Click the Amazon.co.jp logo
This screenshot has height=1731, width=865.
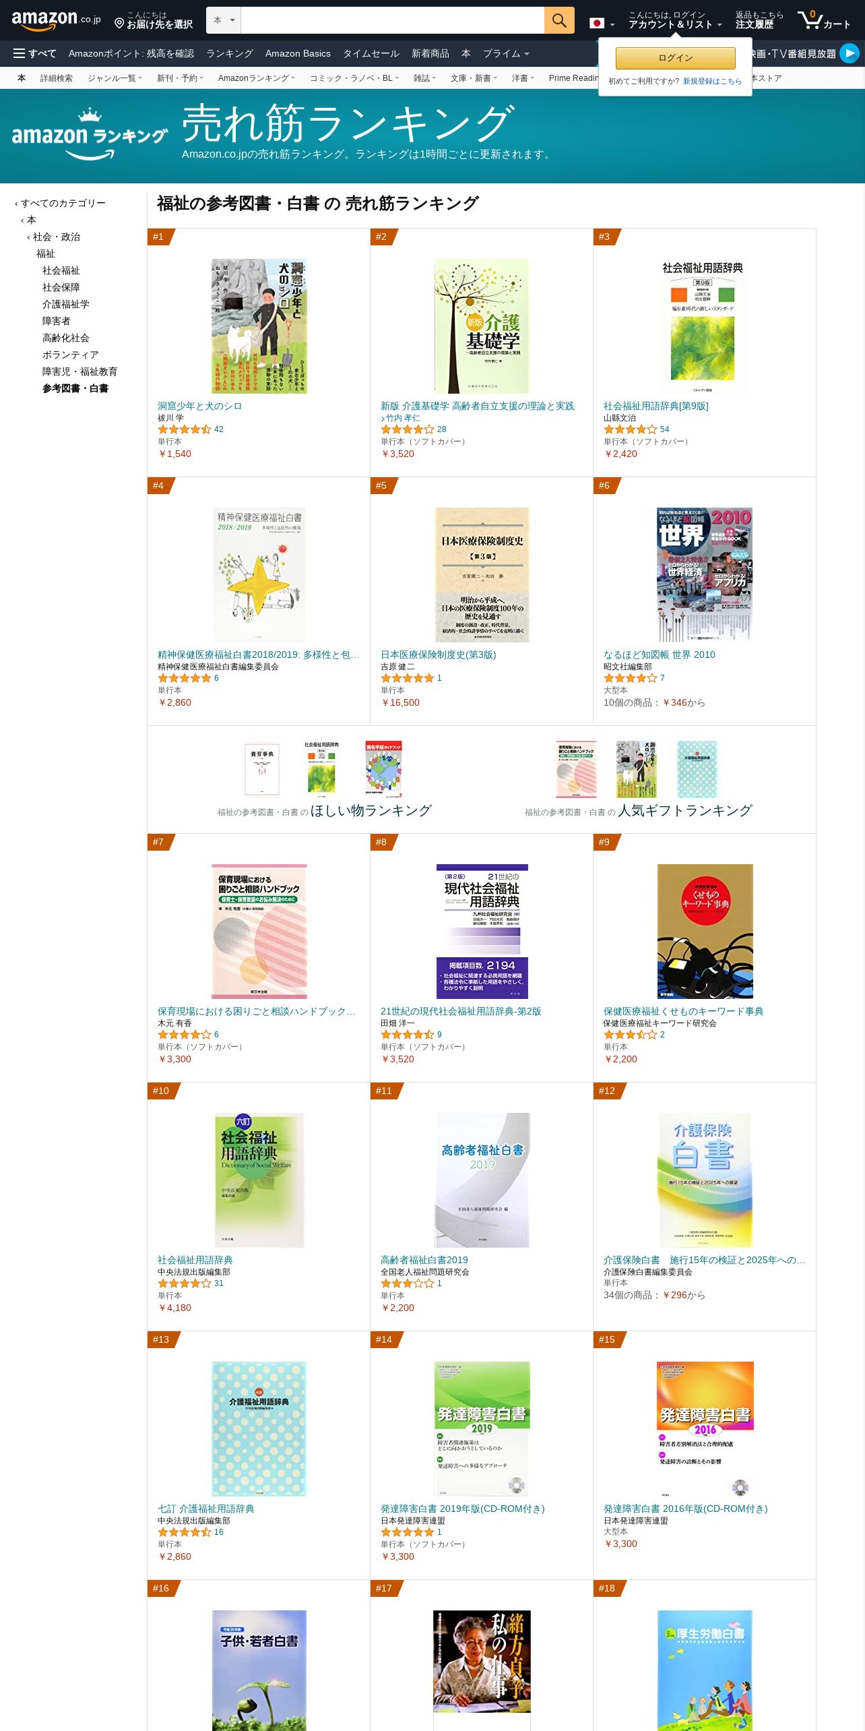tap(56, 20)
